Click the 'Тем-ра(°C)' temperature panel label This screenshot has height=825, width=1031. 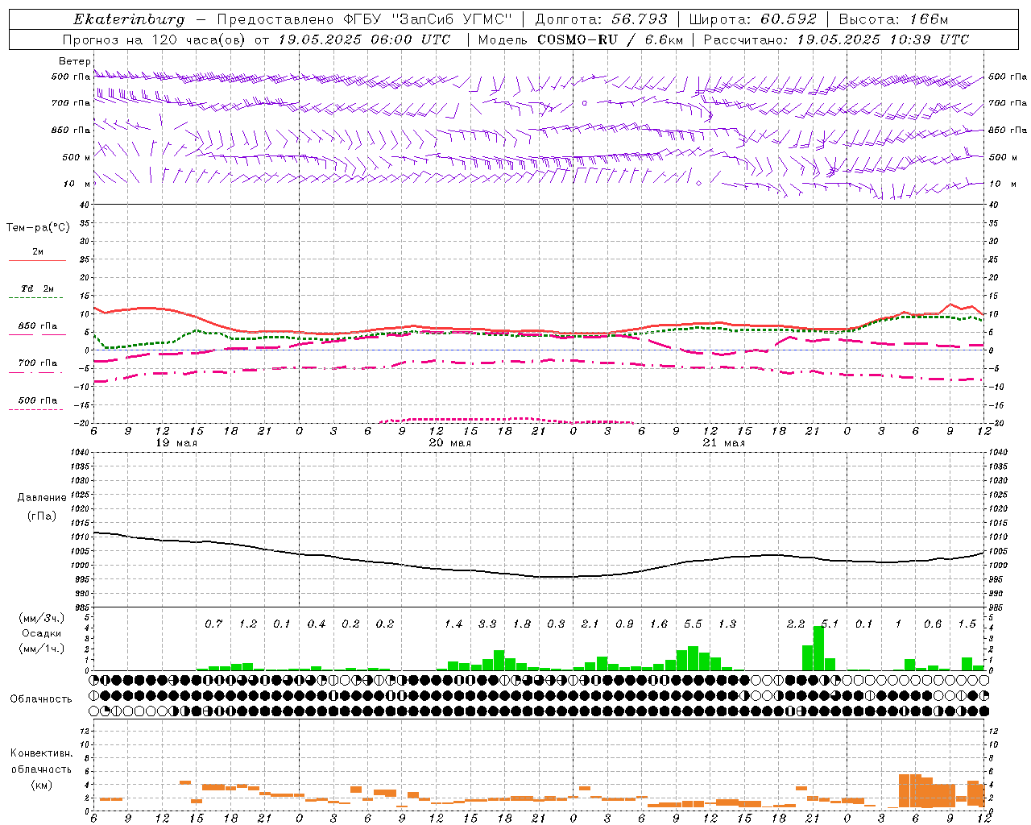tap(38, 228)
